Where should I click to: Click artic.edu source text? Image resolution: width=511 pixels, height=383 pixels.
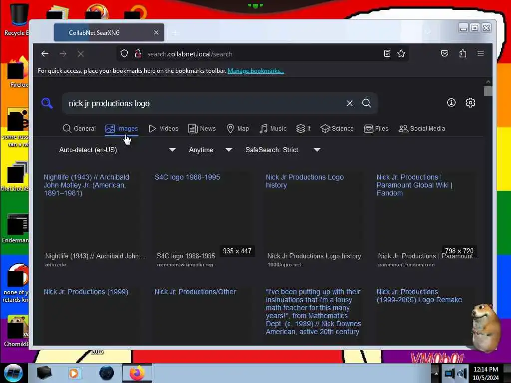pos(55,265)
